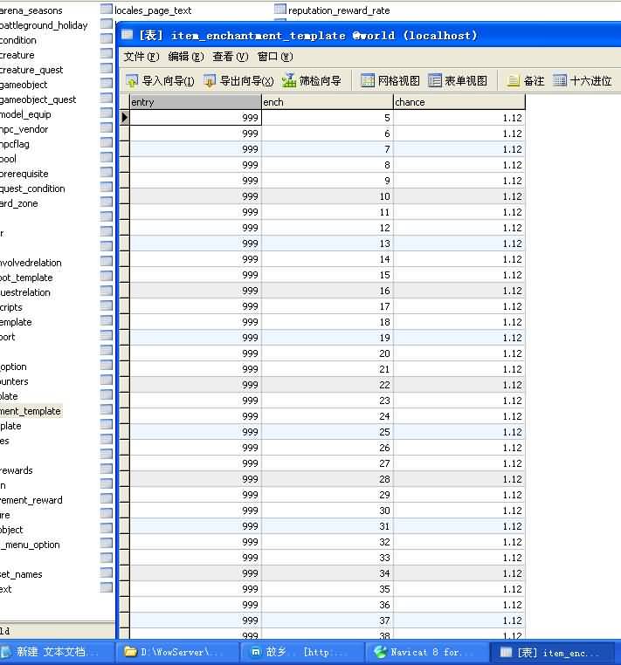The width and height of the screenshot is (621, 665).
Task: Click ench cell with value 20
Action: (328, 353)
